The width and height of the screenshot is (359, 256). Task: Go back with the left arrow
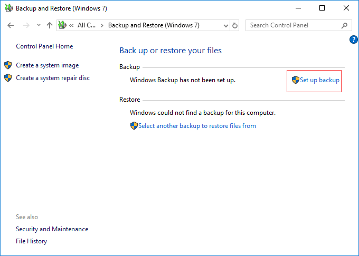coord(11,25)
